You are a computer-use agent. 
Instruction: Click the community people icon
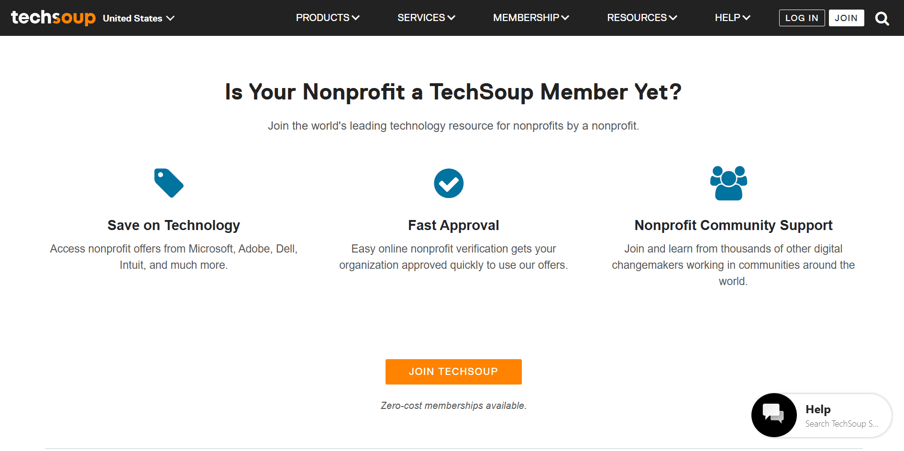tap(728, 183)
